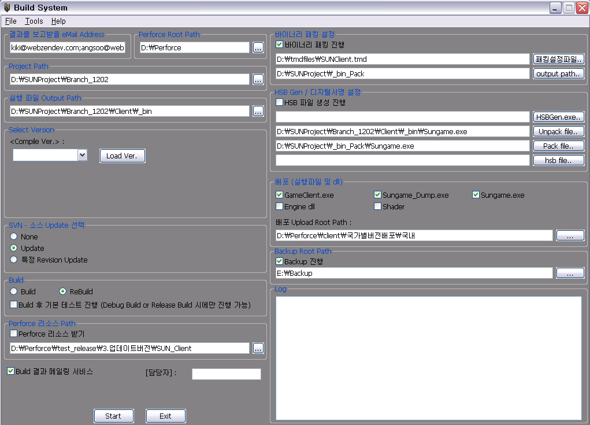The width and height of the screenshot is (590, 425).
Task: Browse for Backup Root Path
Action: coord(570,273)
